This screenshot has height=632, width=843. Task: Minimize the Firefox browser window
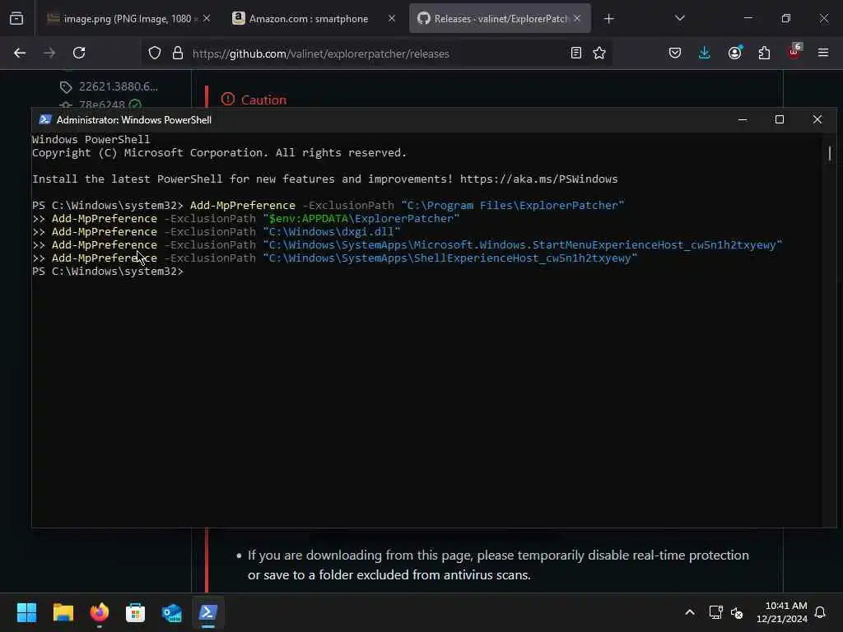pos(748,19)
